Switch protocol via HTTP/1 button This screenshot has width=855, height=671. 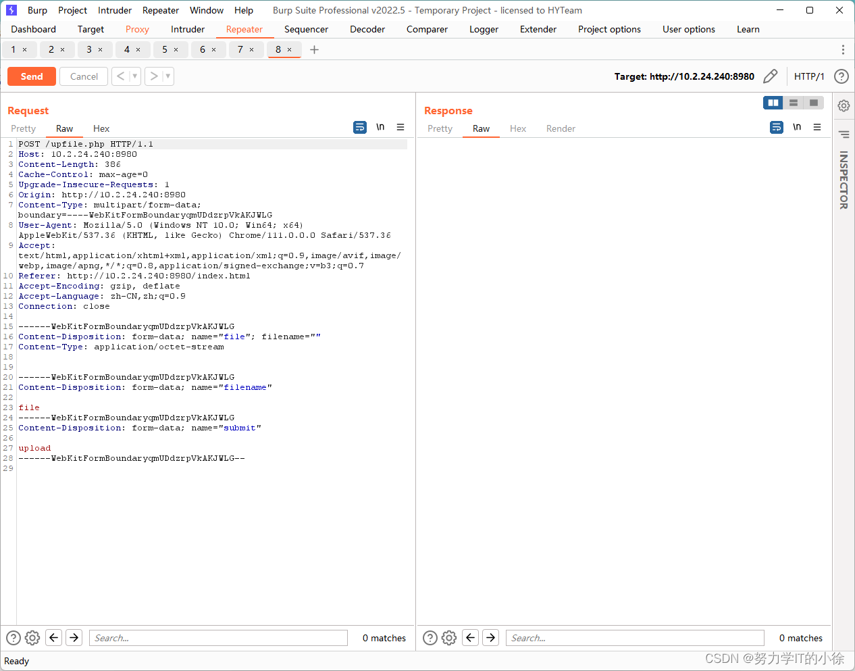pos(809,76)
